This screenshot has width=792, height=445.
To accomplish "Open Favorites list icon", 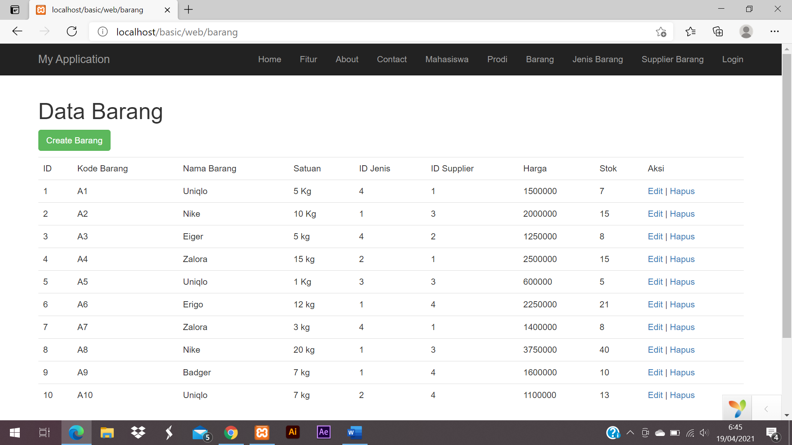I will (x=690, y=32).
